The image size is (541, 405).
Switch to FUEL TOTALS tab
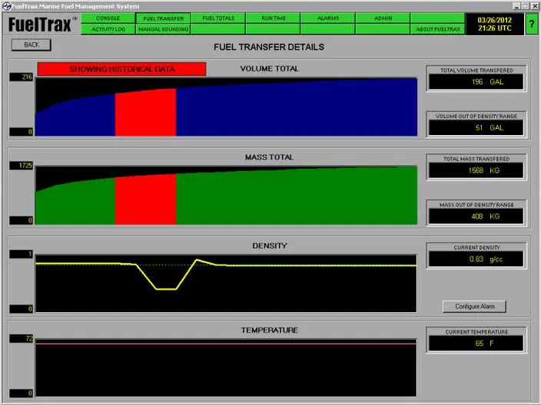[218, 18]
